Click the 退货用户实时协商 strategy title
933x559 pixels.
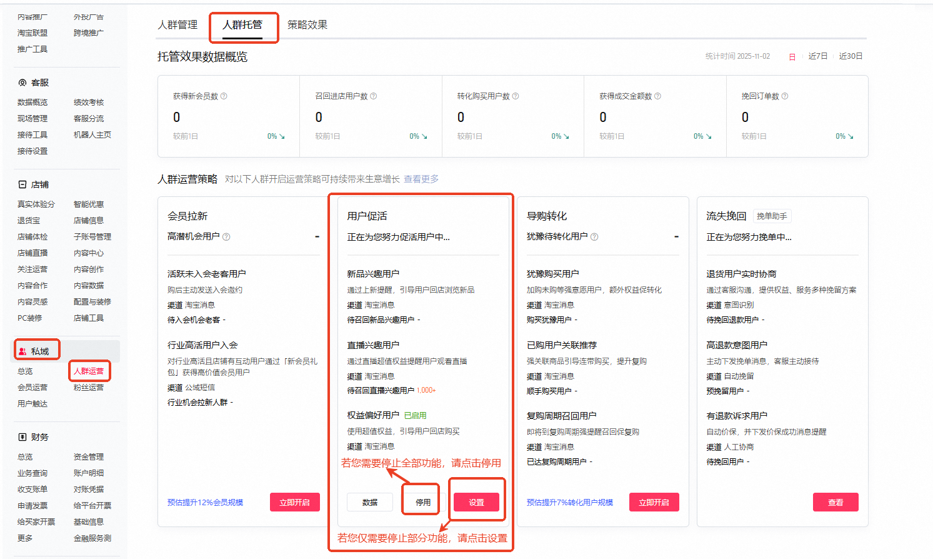(x=741, y=274)
